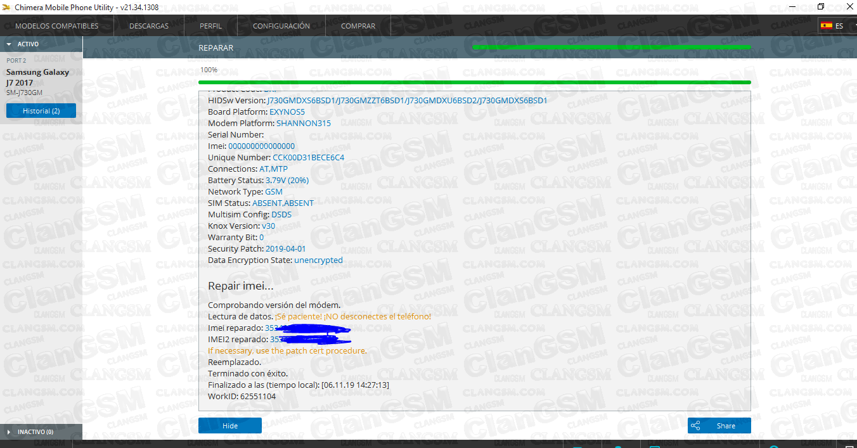Select the HIDSw Version value text
857x448 pixels.
(407, 101)
